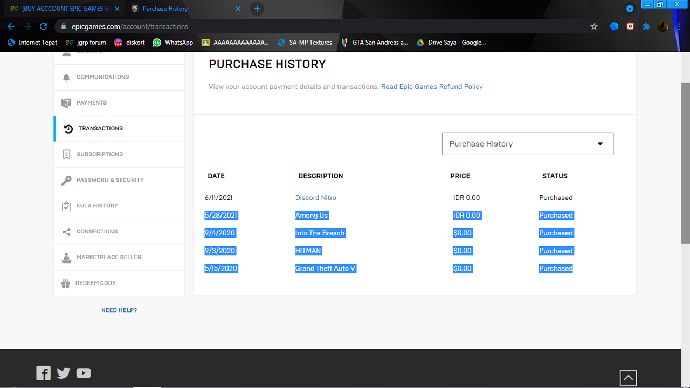Open the Twitter icon in footer
The height and width of the screenshot is (388, 690).
point(64,373)
